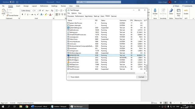
Task: Select Format Painter in Word clipboard group
Action: pos(12,15)
